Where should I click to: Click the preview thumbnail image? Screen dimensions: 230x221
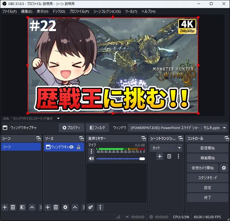[x=113, y=65]
